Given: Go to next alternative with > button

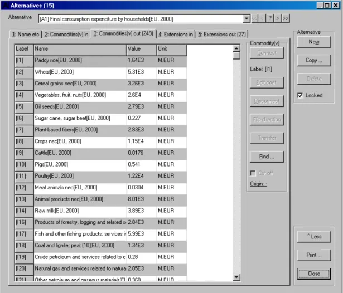Looking at the screenshot, I should point(278,18).
